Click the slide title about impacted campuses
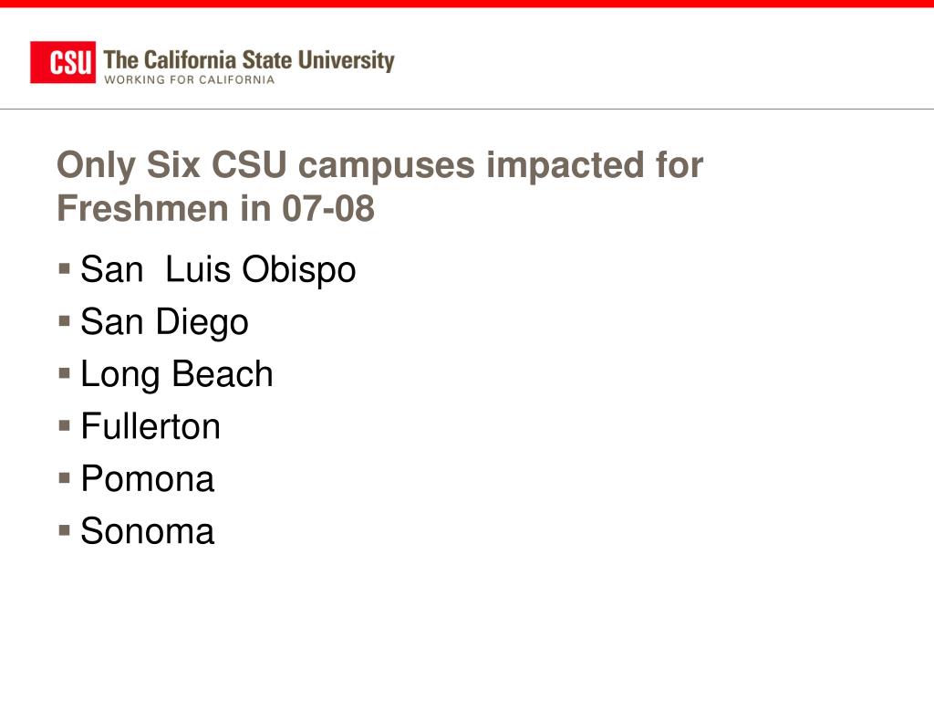The width and height of the screenshot is (934, 701). click(380, 186)
